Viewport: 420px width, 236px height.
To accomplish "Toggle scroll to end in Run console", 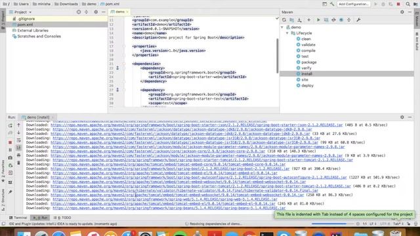I will (18, 147).
